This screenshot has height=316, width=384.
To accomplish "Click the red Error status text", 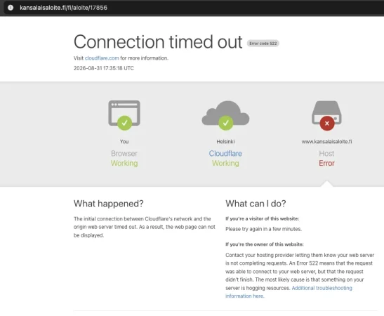I will pyautogui.click(x=326, y=163).
